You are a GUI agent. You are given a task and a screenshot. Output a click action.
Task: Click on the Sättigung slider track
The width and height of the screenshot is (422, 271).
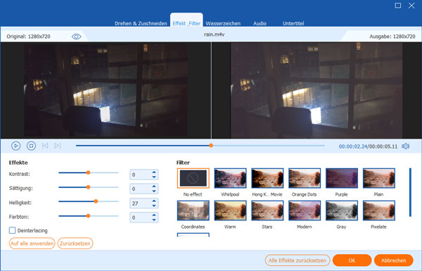(89, 187)
